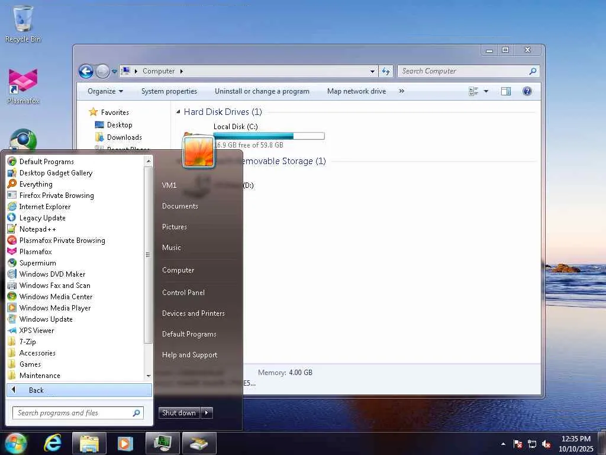Click the Explorer refresh button
The height and width of the screenshot is (455, 606).
386,71
